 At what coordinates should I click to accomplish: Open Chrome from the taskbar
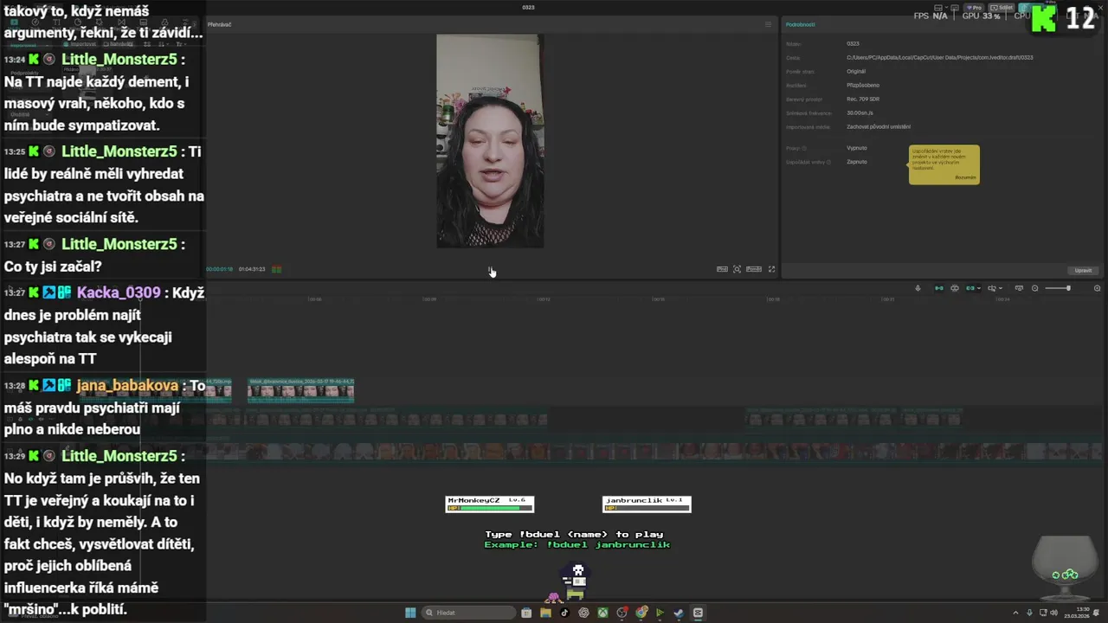click(x=641, y=613)
